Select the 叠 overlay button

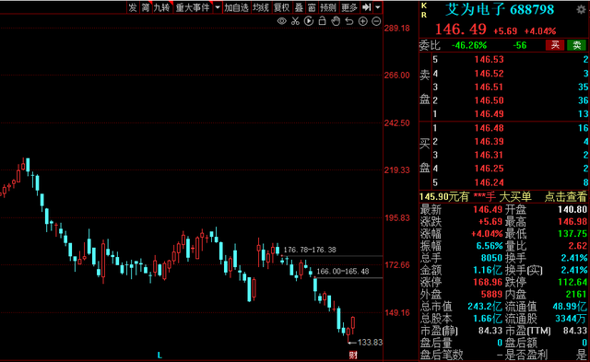299,7
